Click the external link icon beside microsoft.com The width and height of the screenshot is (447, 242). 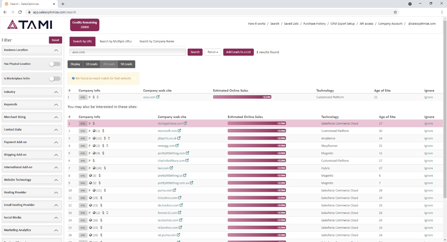click(x=179, y=131)
